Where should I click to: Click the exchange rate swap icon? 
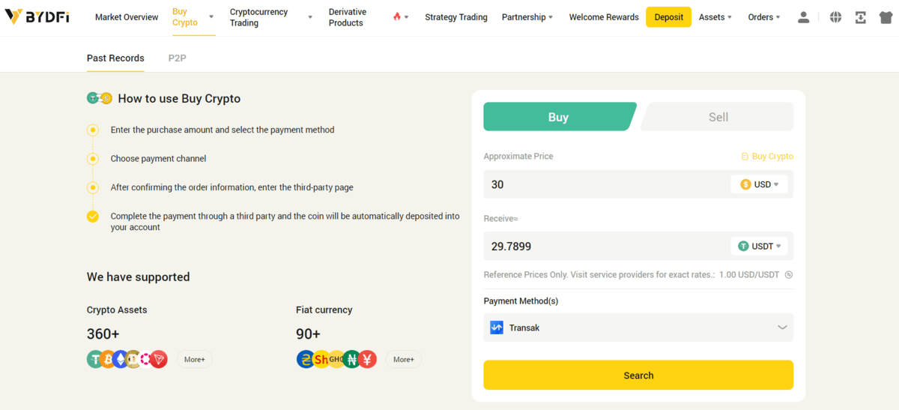(x=788, y=275)
